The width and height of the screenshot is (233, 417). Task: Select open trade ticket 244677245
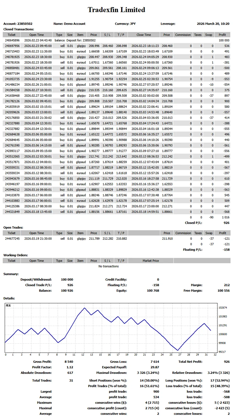click(x=12, y=239)
